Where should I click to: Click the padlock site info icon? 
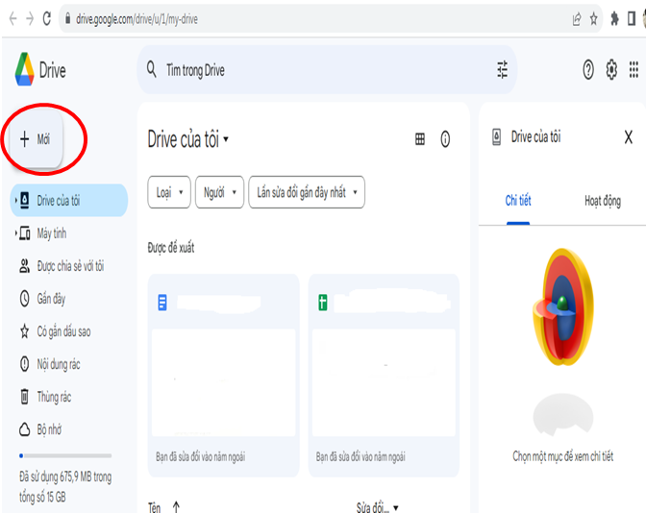click(x=67, y=18)
